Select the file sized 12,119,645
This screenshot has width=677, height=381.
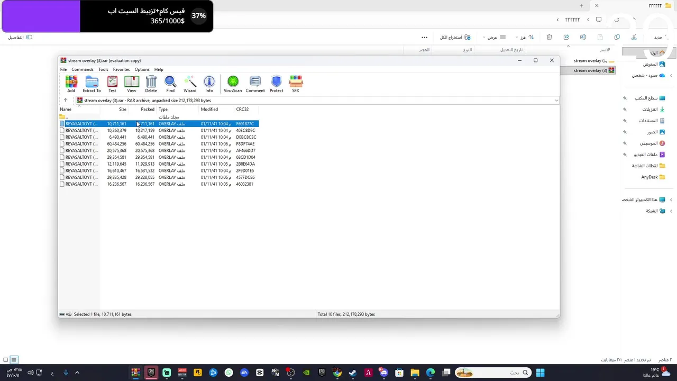159,164
